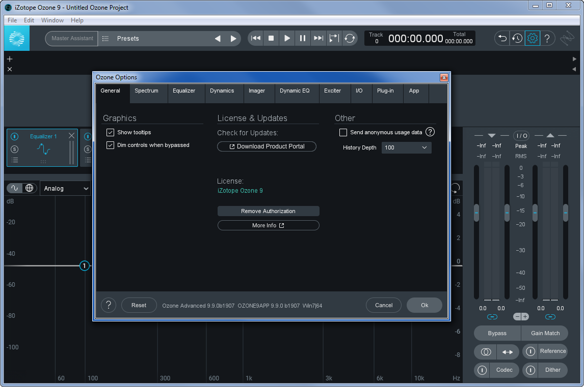Toggle the cycle loop icon
The width and height of the screenshot is (584, 387).
[350, 38]
